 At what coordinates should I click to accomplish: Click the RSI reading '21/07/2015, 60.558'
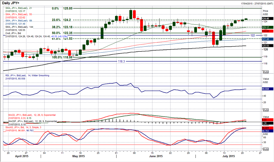[x=15, y=79]
